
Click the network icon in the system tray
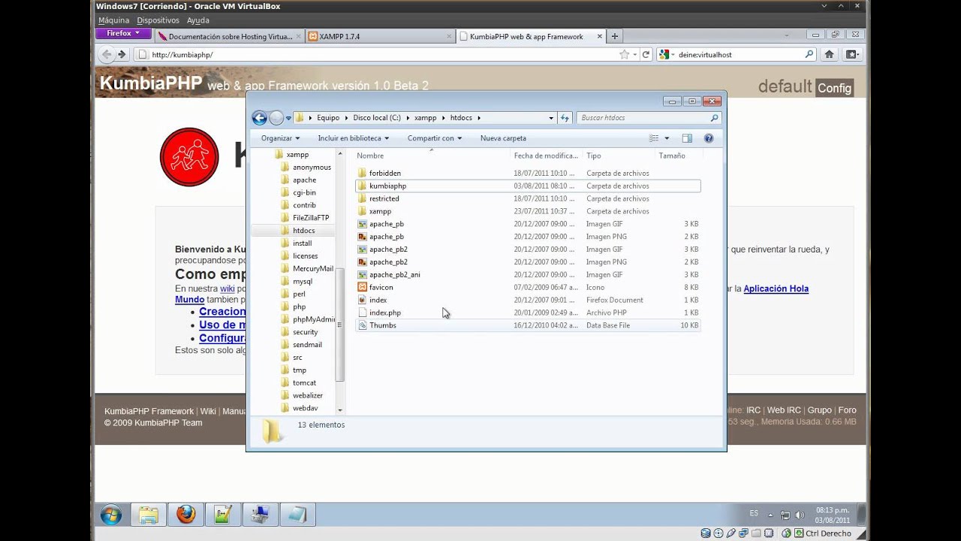click(785, 515)
